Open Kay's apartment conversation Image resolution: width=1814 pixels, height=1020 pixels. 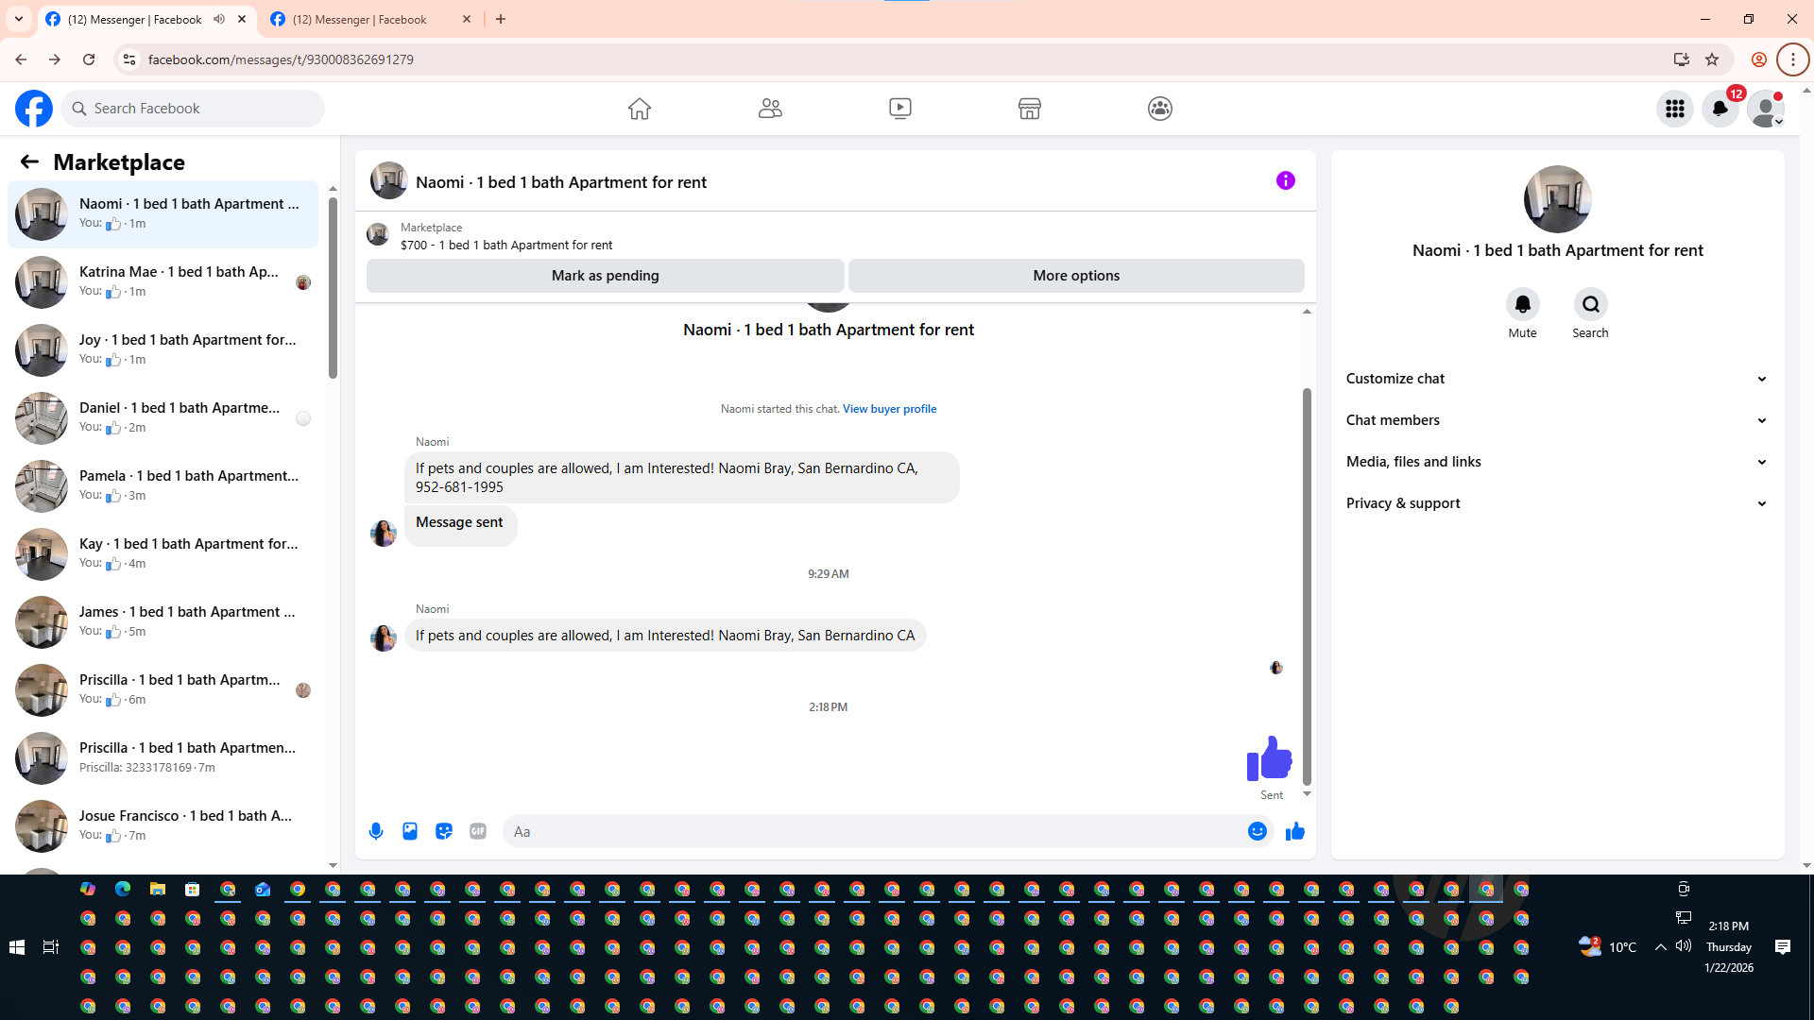tap(163, 554)
